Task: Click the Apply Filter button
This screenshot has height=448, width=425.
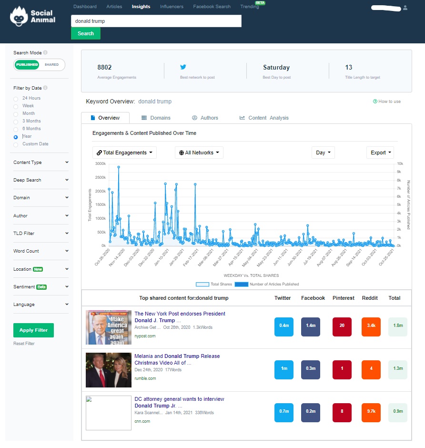Action: pyautogui.click(x=33, y=330)
